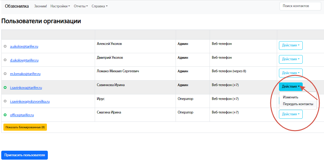
Task: Choose Изменить from the actions menu
Action: tap(291, 97)
